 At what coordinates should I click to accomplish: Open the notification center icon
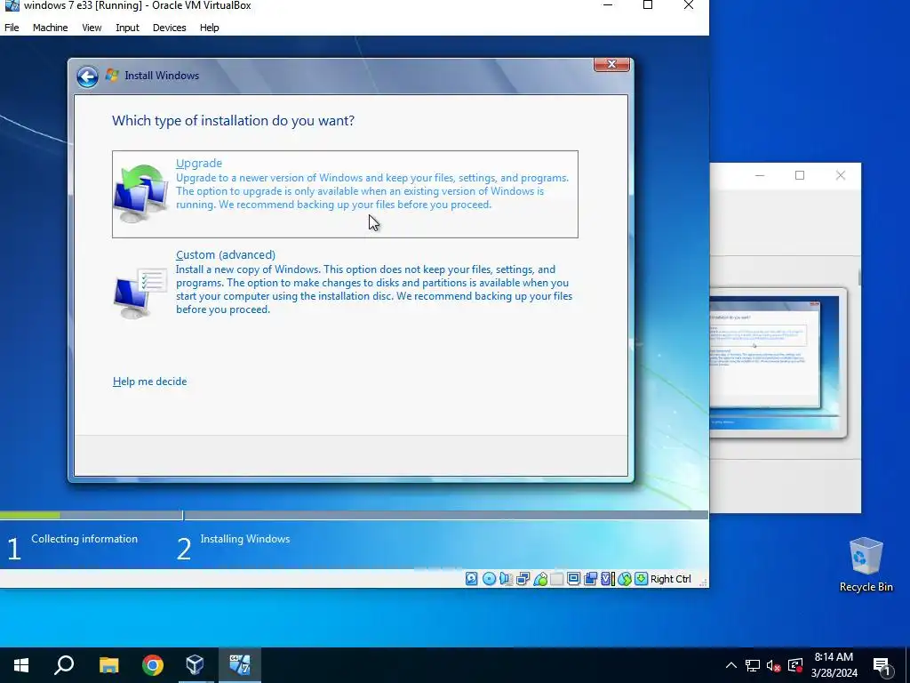(x=882, y=666)
